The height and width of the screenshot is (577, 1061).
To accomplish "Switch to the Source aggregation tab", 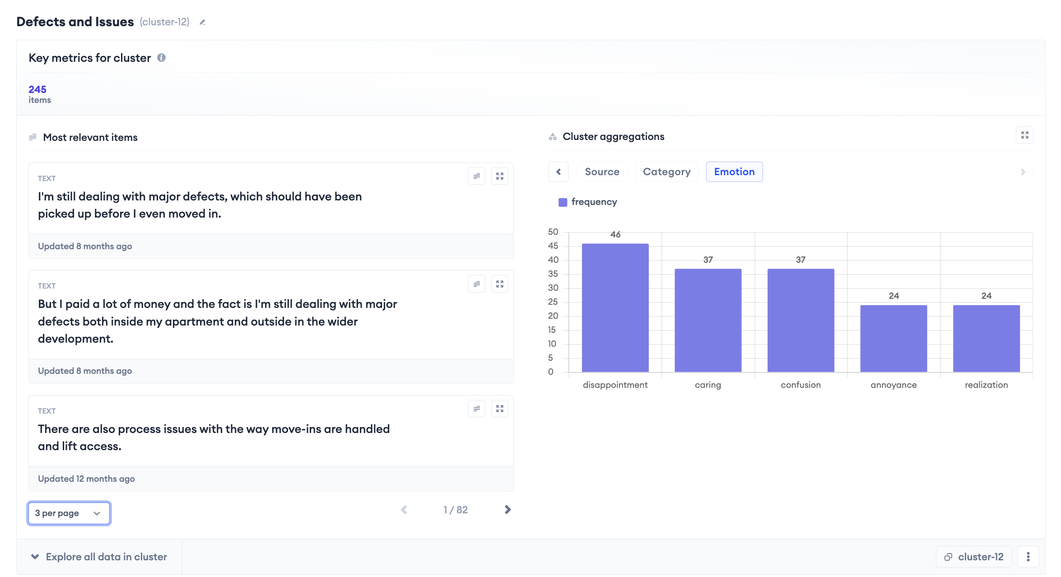I will click(x=602, y=172).
